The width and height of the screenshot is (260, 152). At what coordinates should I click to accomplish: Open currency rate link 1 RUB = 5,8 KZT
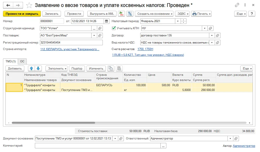(x=148, y=55)
